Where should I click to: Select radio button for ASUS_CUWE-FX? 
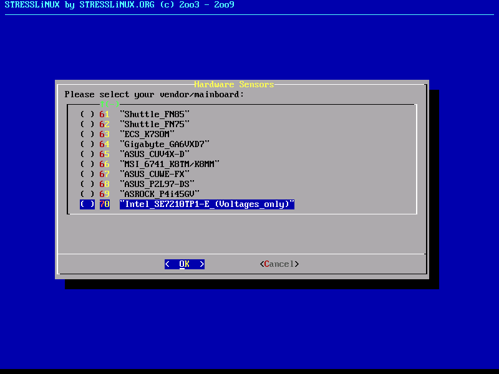(87, 174)
